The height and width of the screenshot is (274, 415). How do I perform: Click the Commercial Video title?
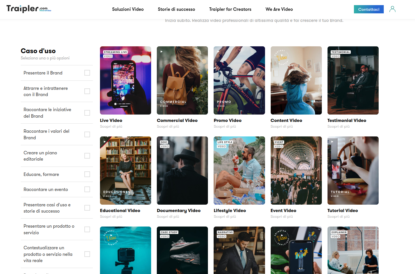[177, 121]
